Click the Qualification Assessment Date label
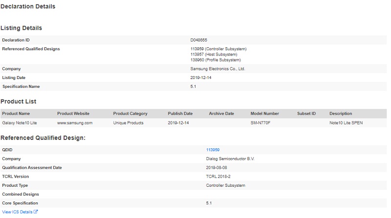 coord(32,168)
